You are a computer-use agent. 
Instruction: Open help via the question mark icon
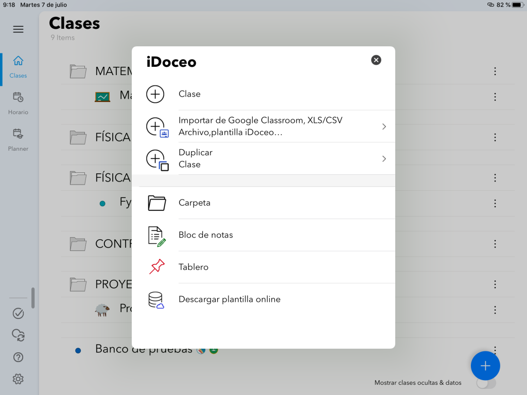18,357
